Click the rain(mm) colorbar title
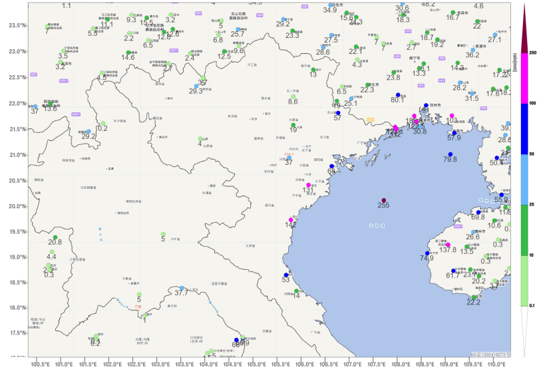This screenshot has width=553, height=375. (515, 62)
